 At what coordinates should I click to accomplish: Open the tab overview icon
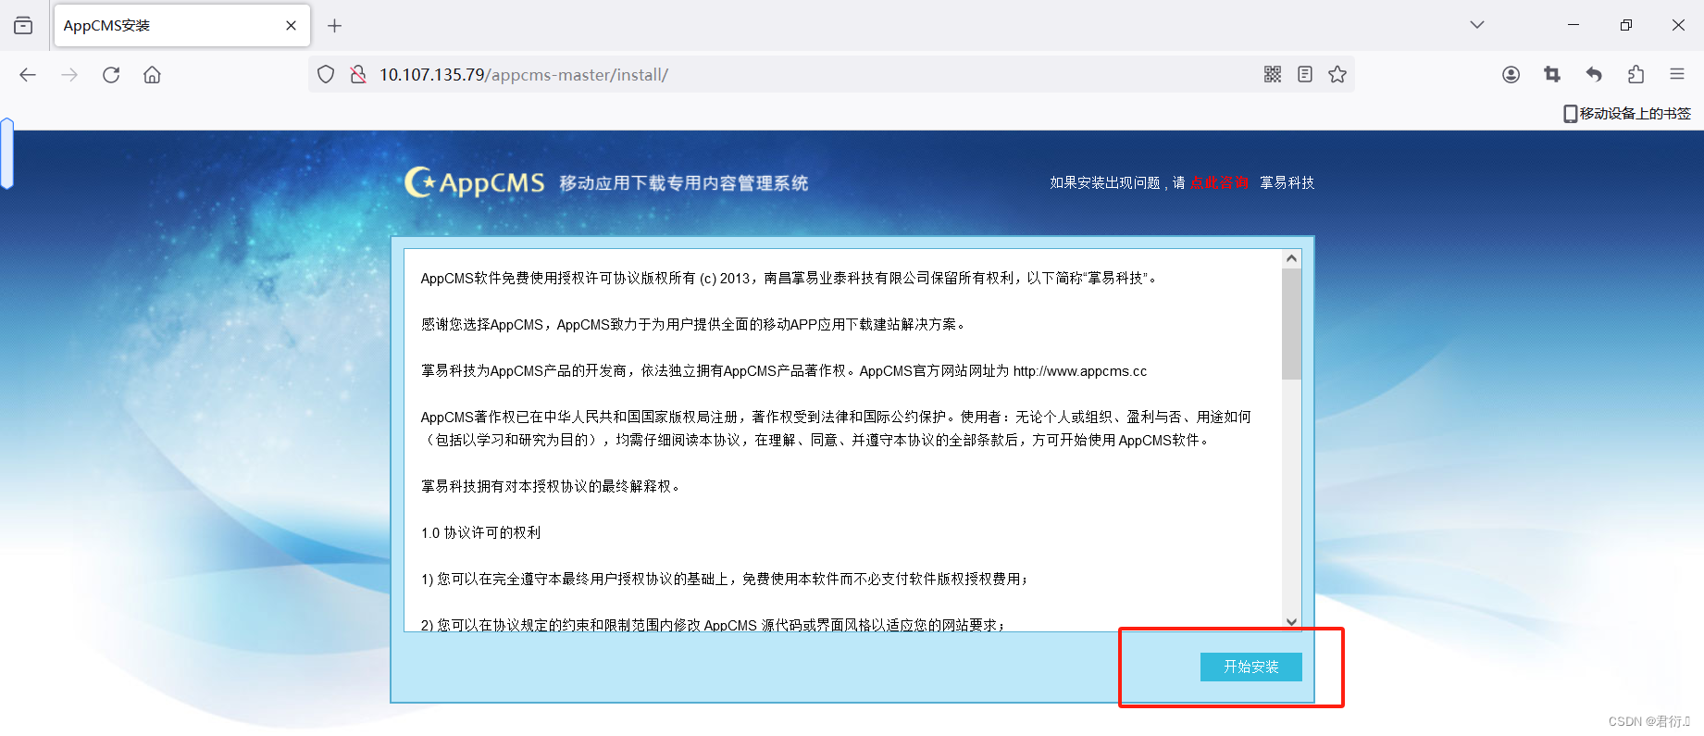(23, 25)
